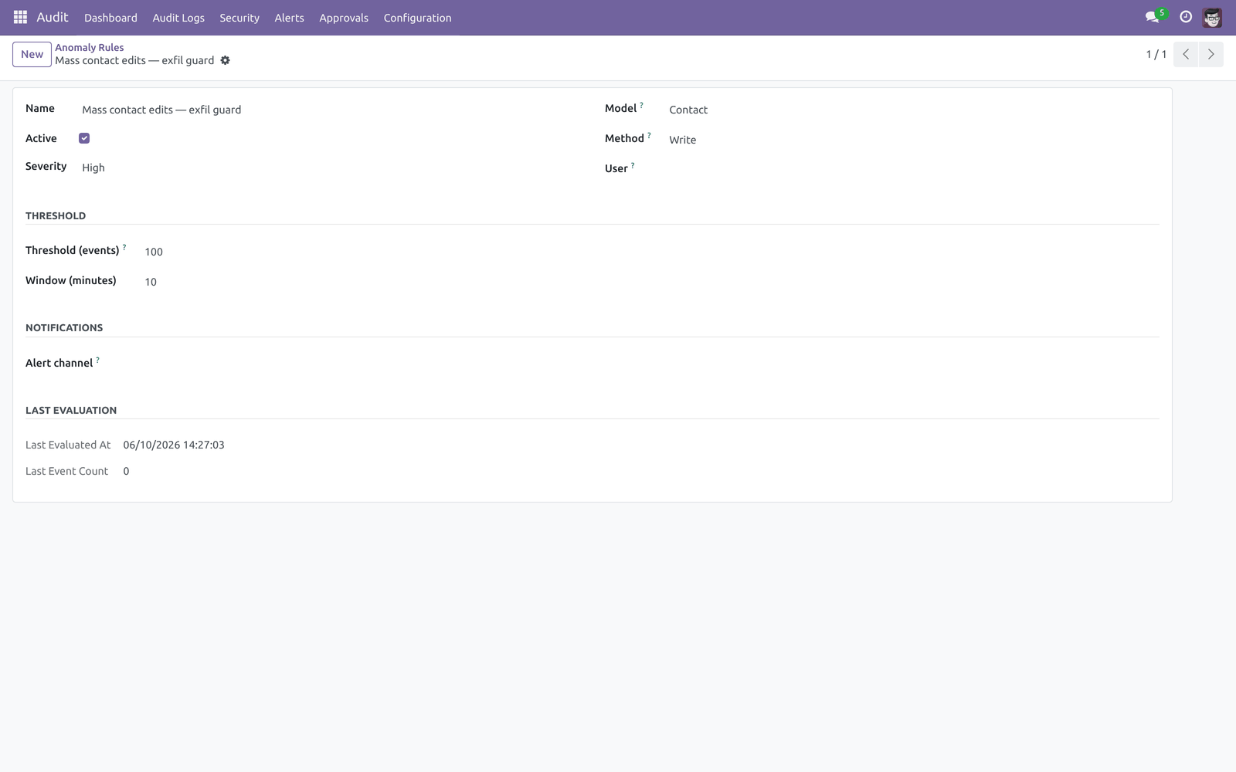
Task: Open the Security menu
Action: point(239,18)
